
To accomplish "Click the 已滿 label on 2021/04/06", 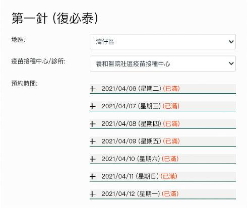I will pos(171,89).
